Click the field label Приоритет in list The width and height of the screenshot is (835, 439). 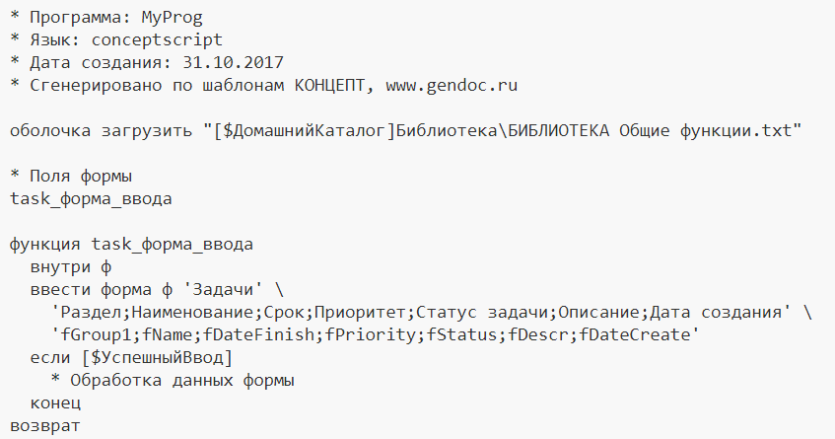tap(360, 312)
